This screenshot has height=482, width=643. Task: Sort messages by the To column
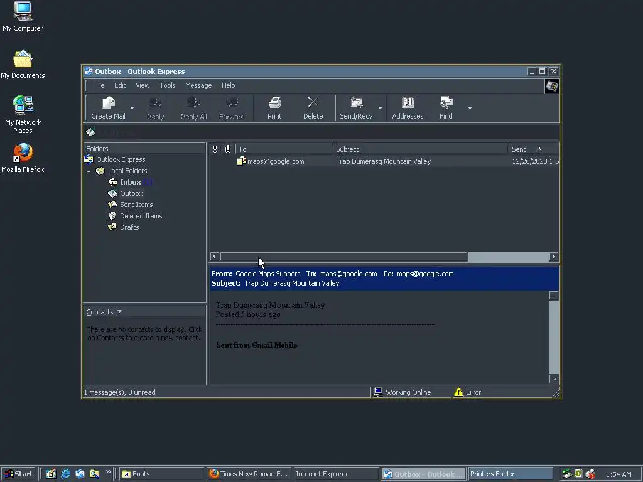284,149
